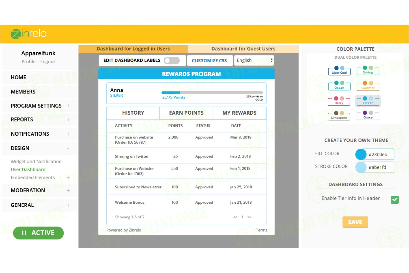Click the Active status button
The width and height of the screenshot is (409, 273).
[38, 233]
